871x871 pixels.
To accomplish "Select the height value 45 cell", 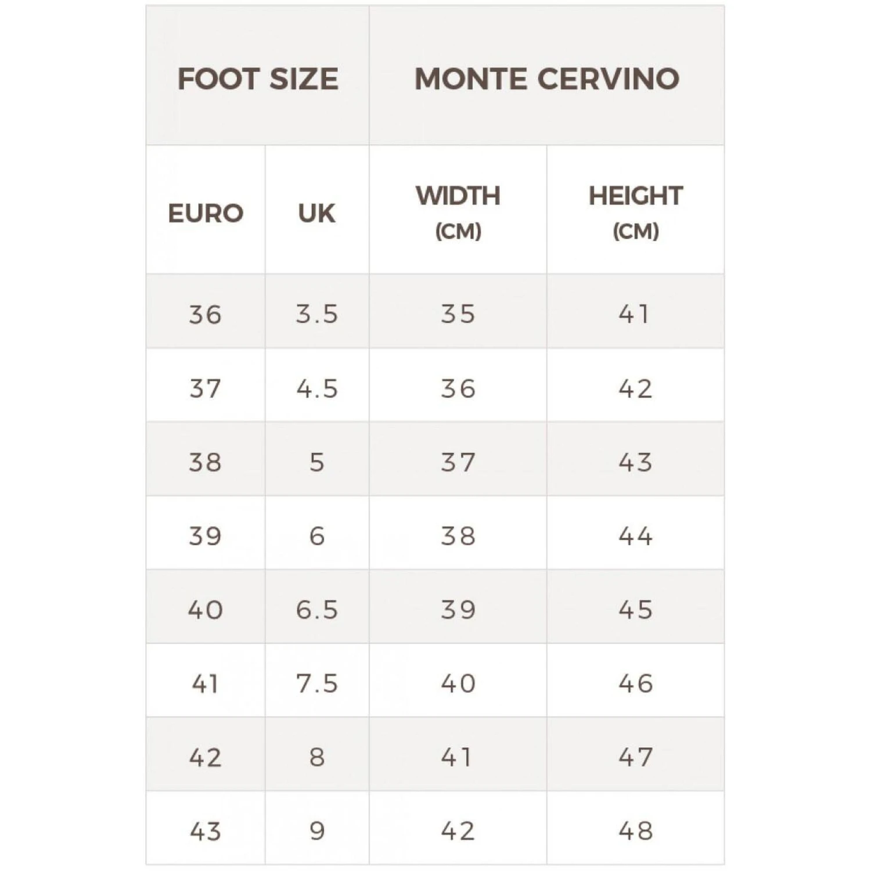I will (635, 610).
